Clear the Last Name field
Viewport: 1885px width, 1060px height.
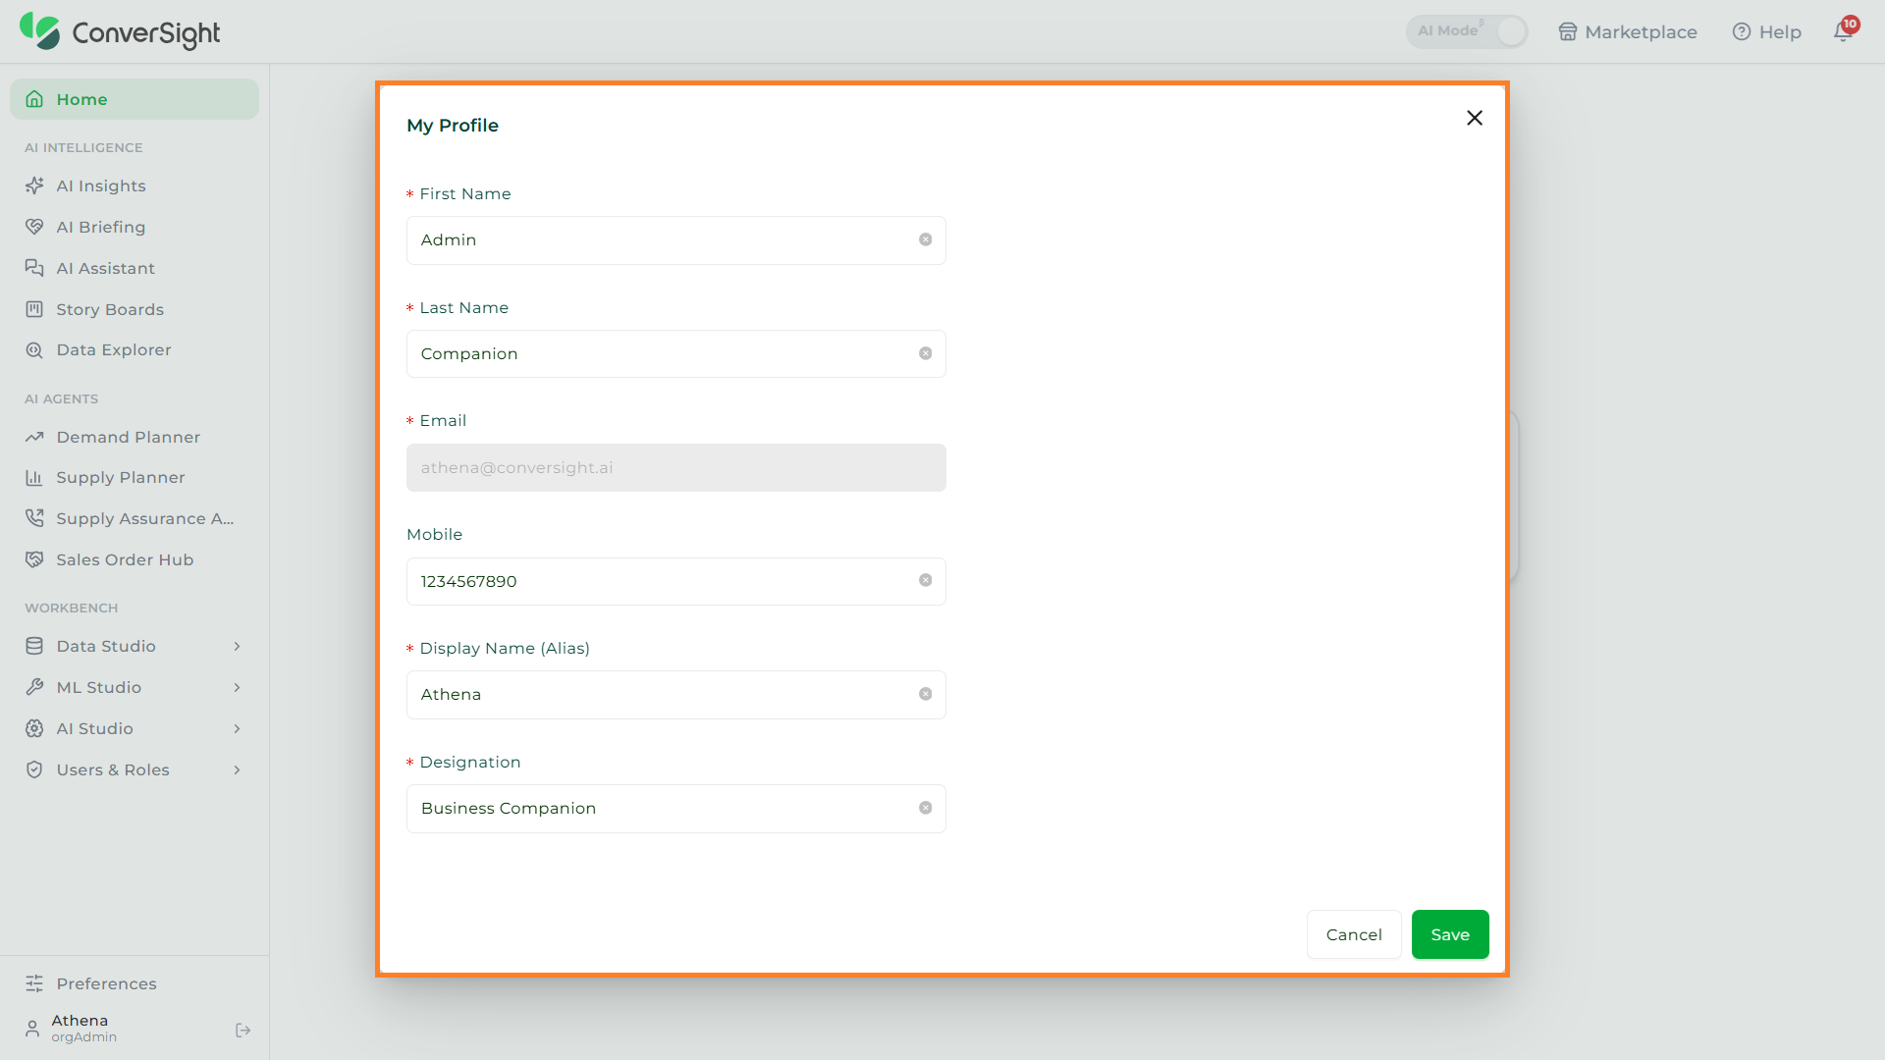pos(925,353)
